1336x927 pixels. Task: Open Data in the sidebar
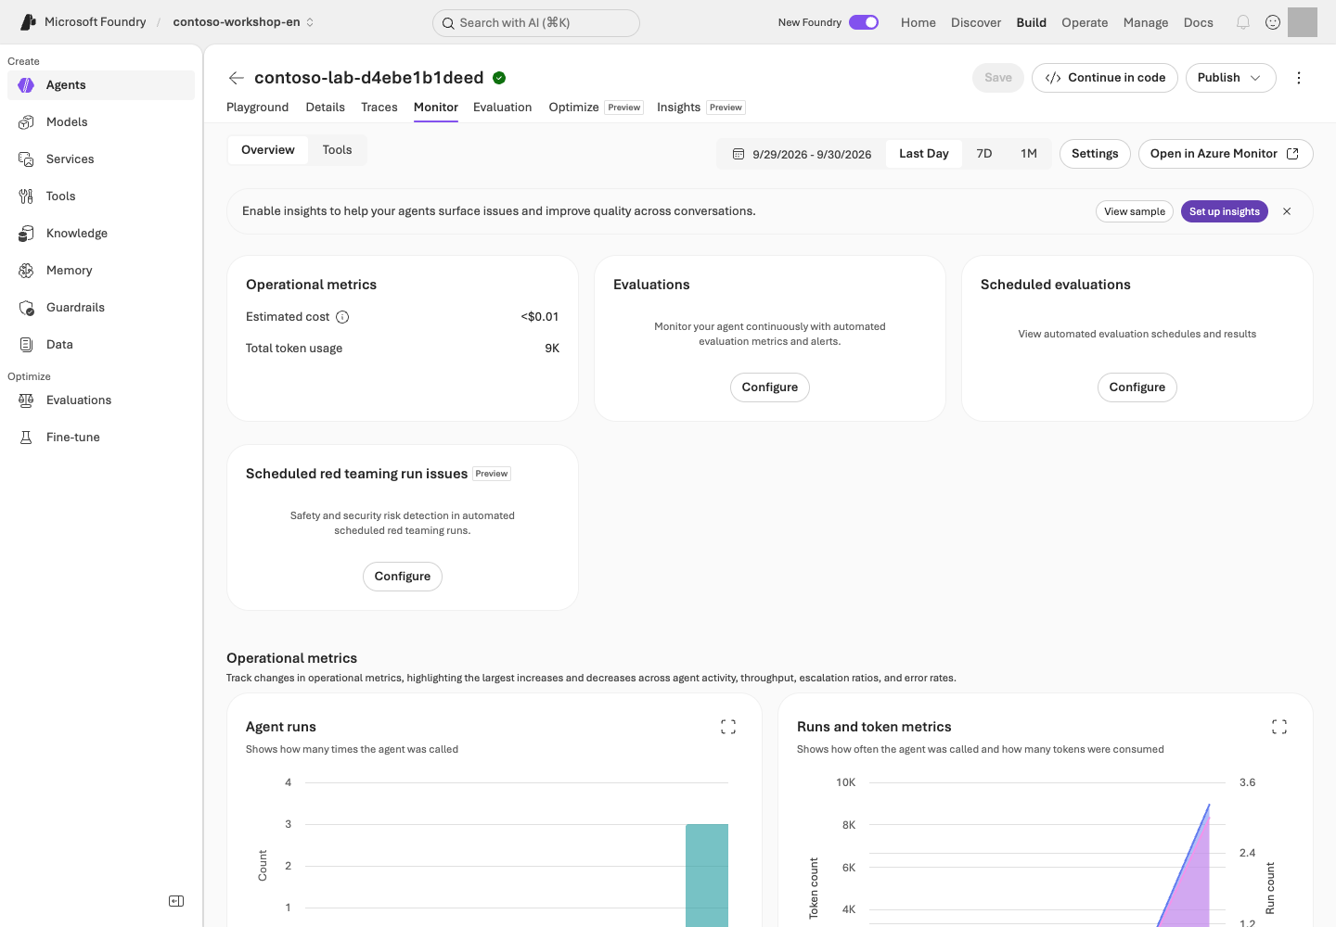pos(101,345)
